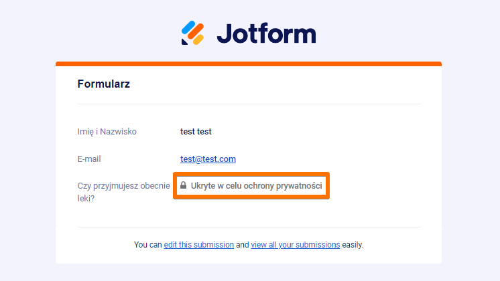This screenshot has height=281, width=500.
Task: Click the 'Ukryte w celu ochrony prywatności' text
Action: point(257,185)
